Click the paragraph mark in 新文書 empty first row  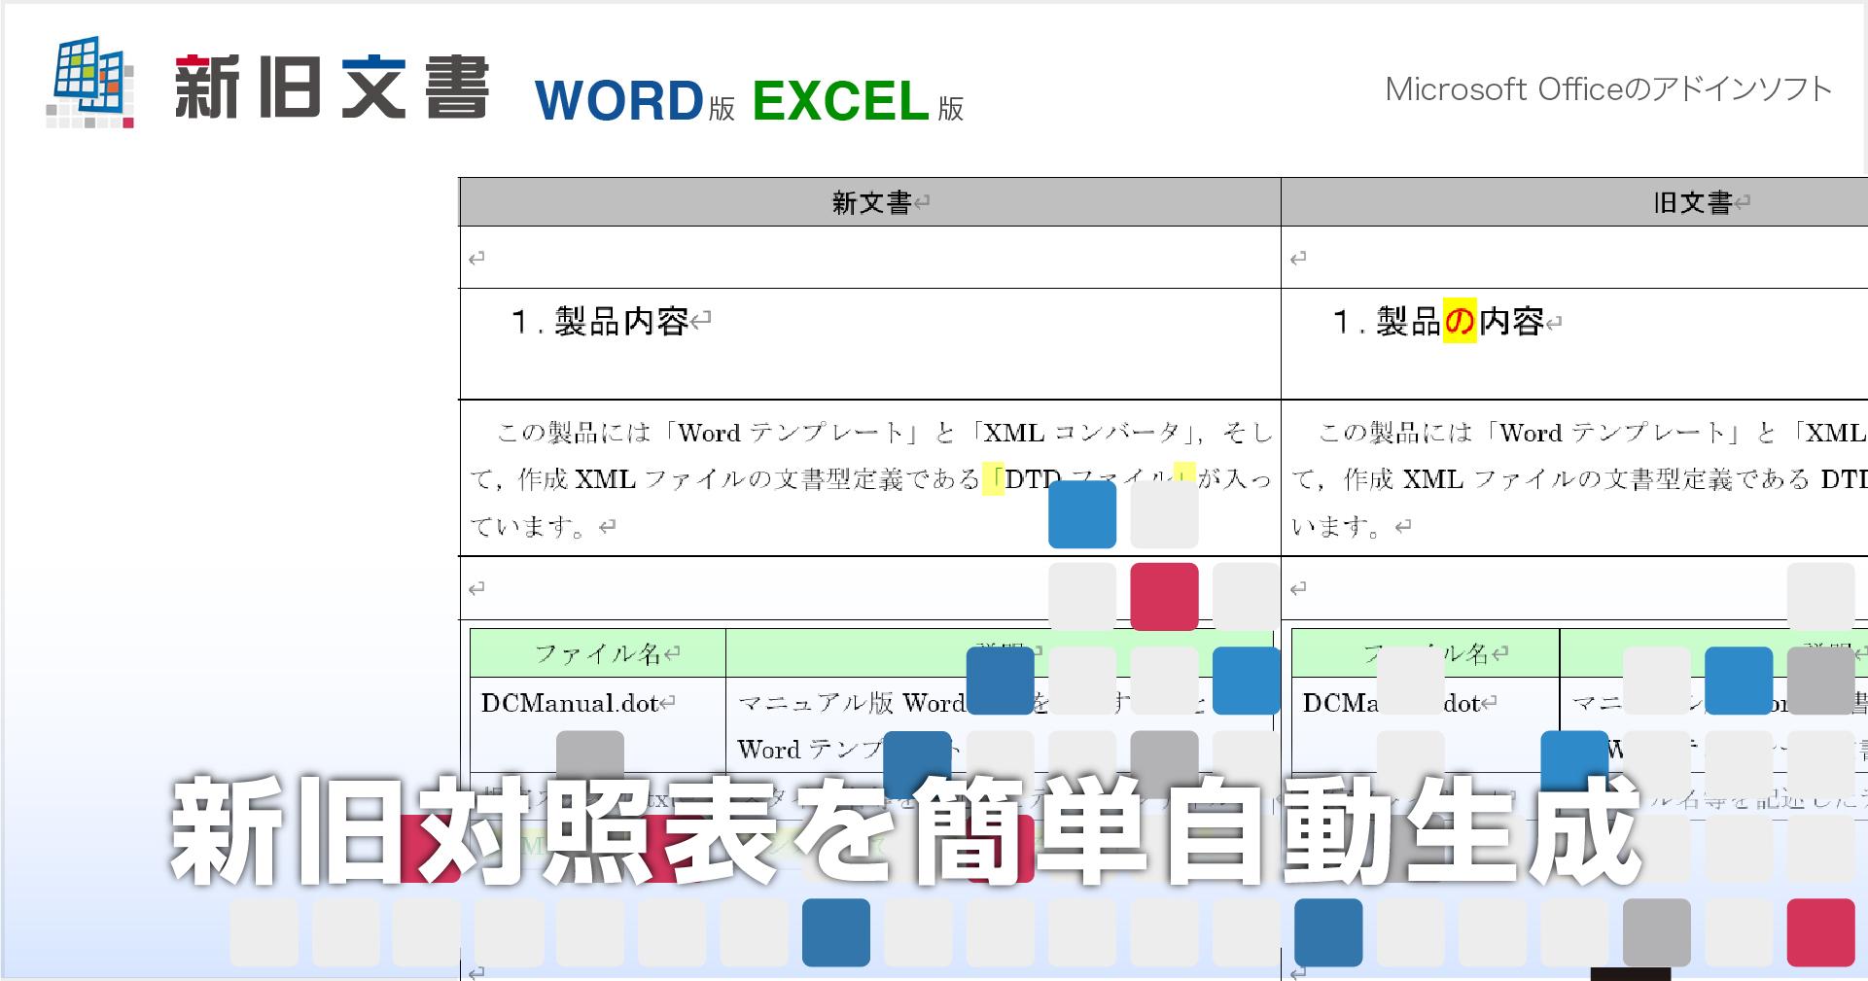[x=476, y=259]
